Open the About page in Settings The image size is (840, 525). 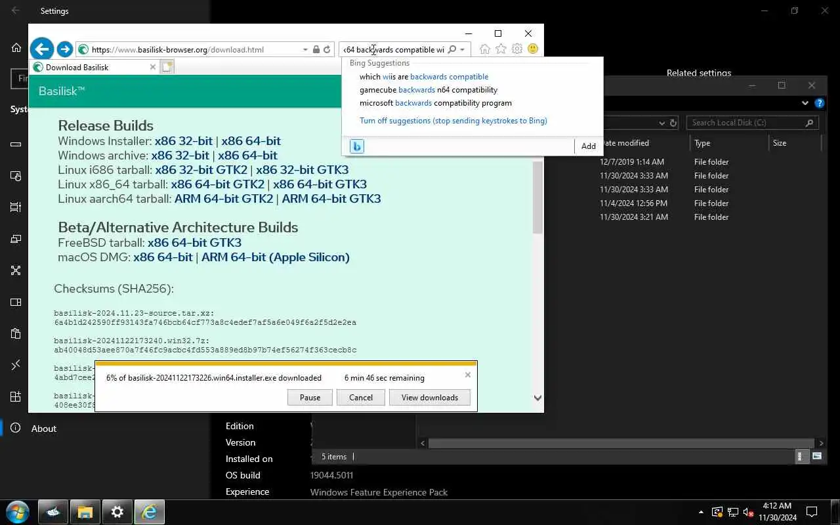(43, 429)
